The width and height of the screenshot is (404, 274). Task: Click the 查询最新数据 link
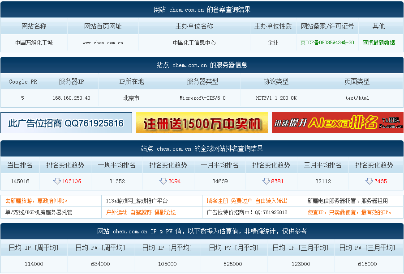pos(378,42)
